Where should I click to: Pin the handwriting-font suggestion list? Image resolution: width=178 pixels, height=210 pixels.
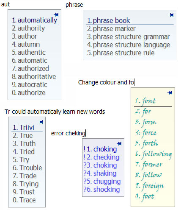170,92
